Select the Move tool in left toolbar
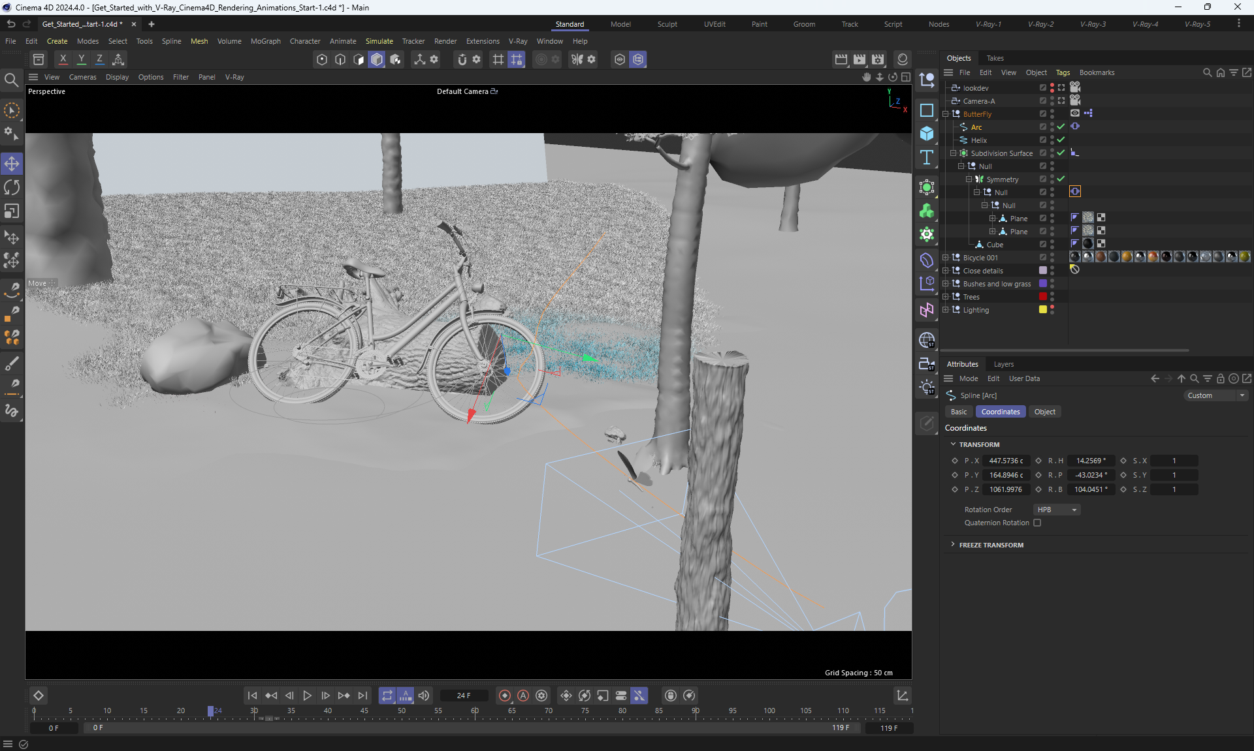 pyautogui.click(x=12, y=164)
